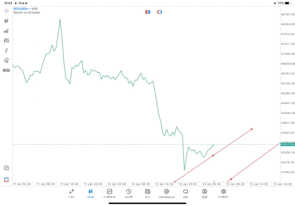Tap the red-blue circular clock icon
This screenshot has width=295, height=206.
[159, 12]
